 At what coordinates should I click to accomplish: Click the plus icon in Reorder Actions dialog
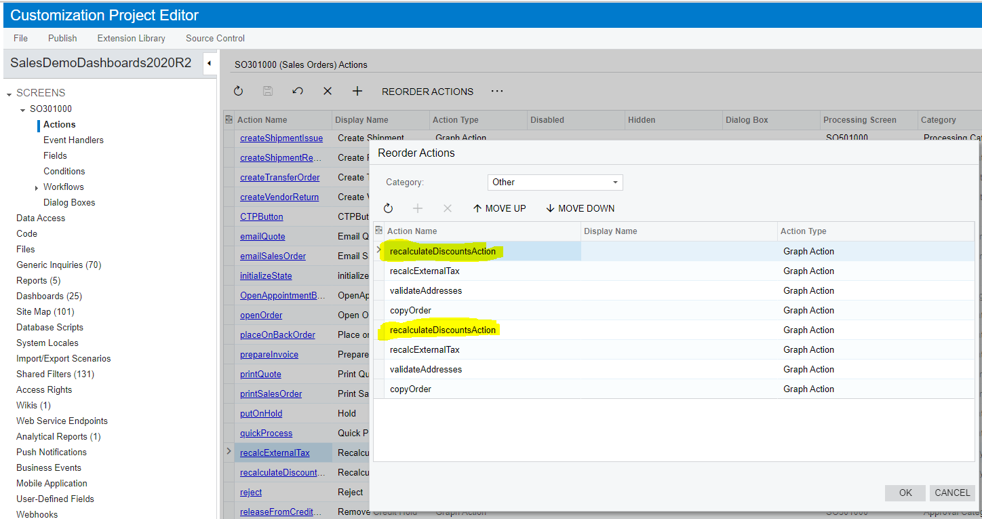pos(418,208)
